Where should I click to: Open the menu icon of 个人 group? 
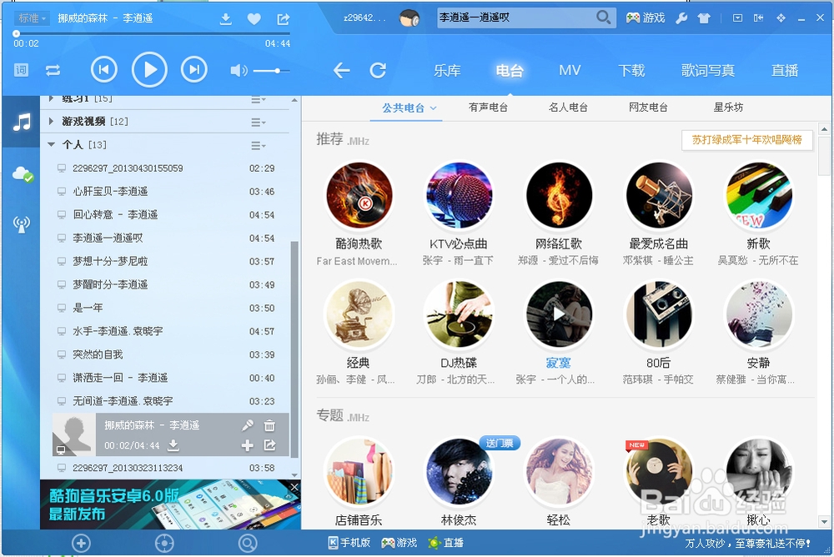(x=258, y=145)
